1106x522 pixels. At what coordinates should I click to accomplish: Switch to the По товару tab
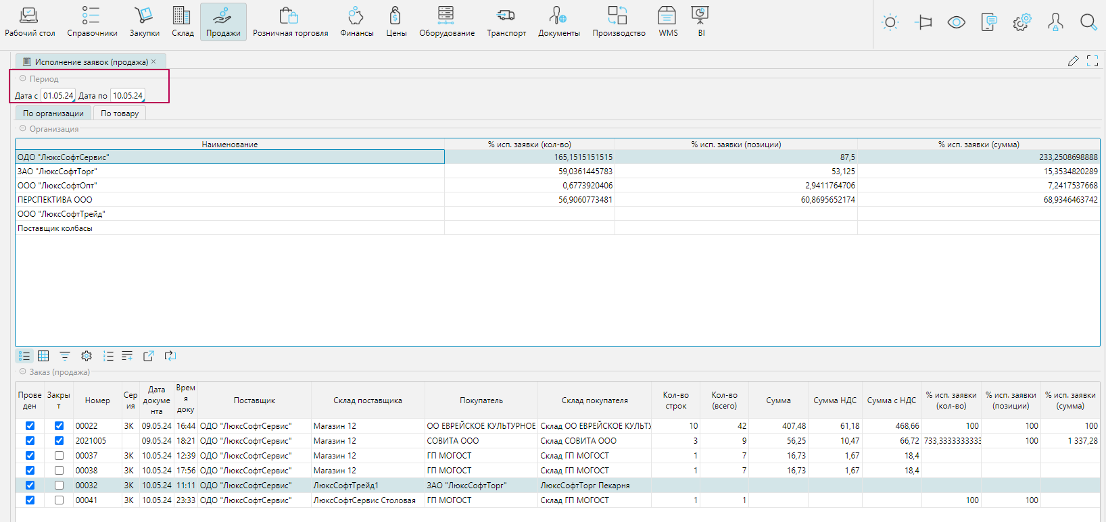[120, 113]
